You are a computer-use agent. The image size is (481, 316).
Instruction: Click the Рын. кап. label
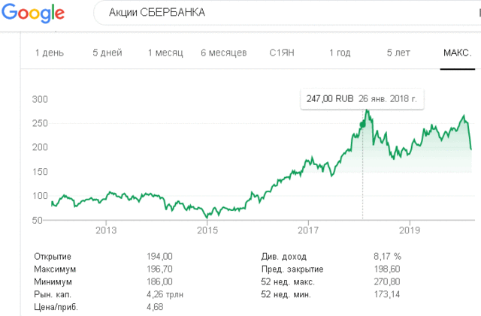pos(53,294)
